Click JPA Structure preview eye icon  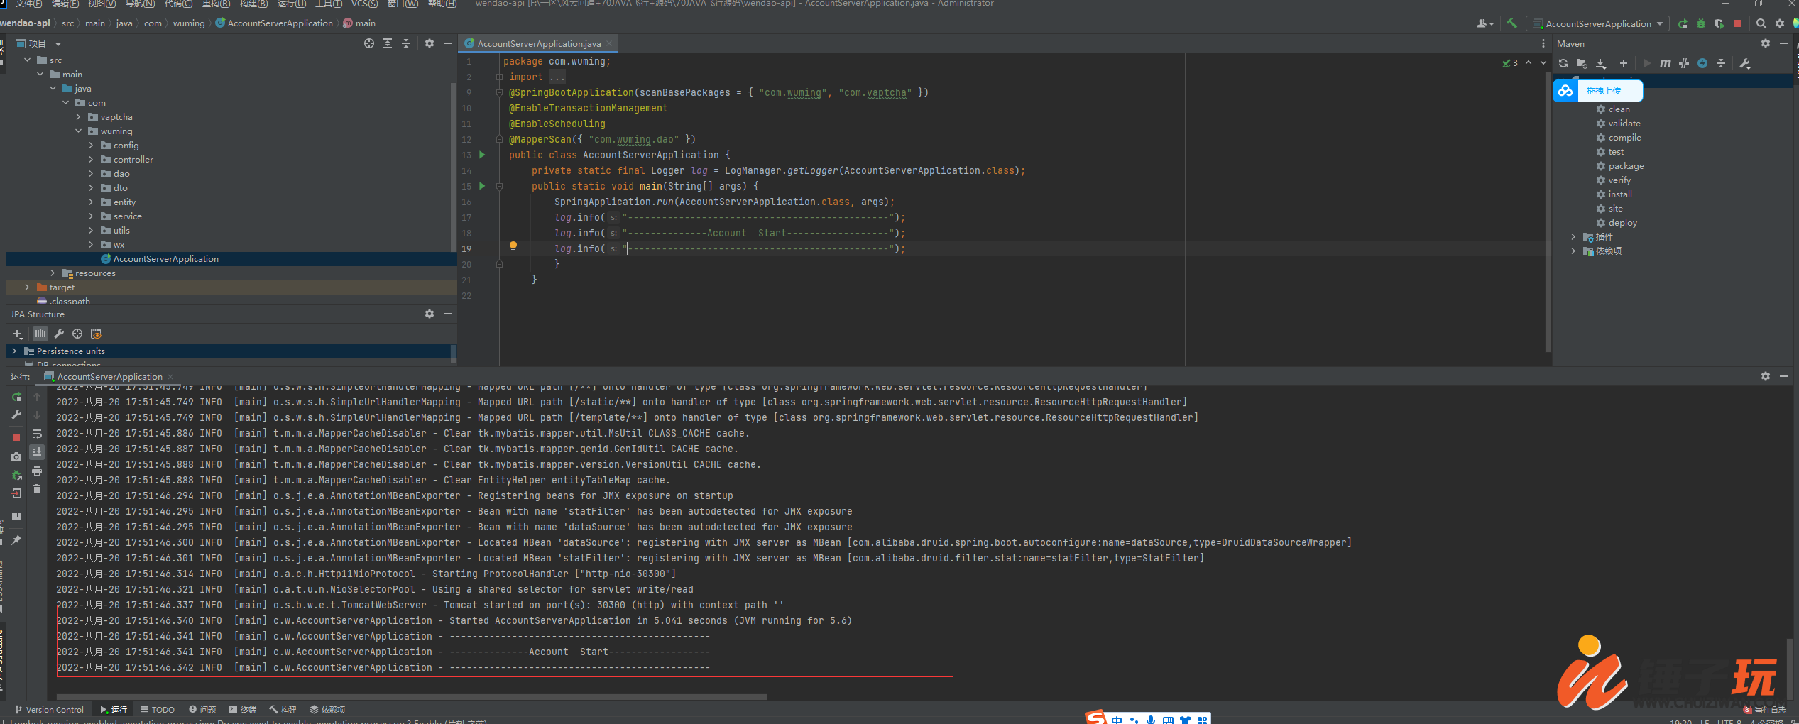pyautogui.click(x=96, y=334)
